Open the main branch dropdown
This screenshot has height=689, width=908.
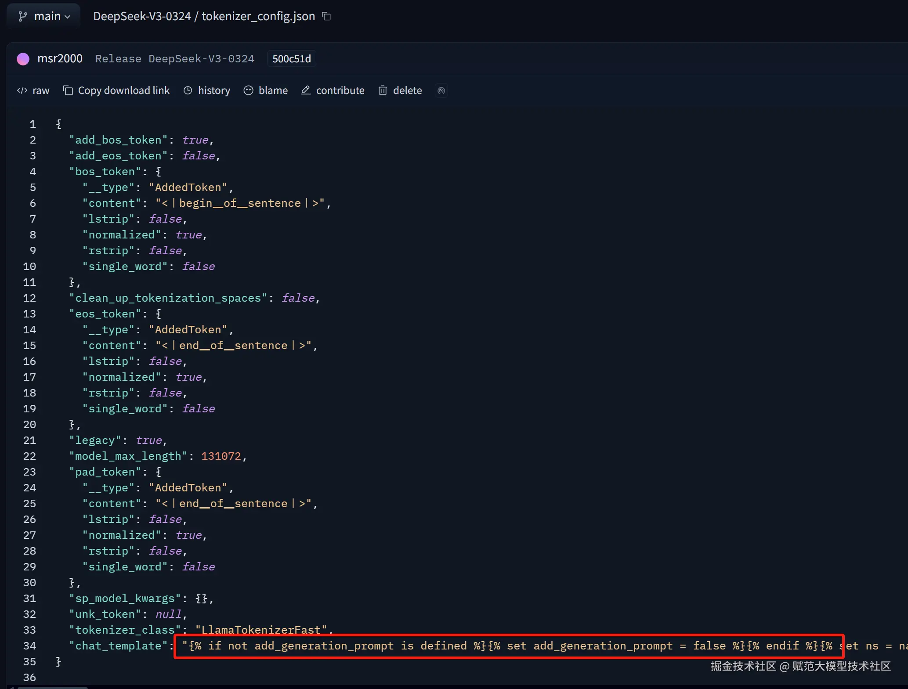(44, 16)
